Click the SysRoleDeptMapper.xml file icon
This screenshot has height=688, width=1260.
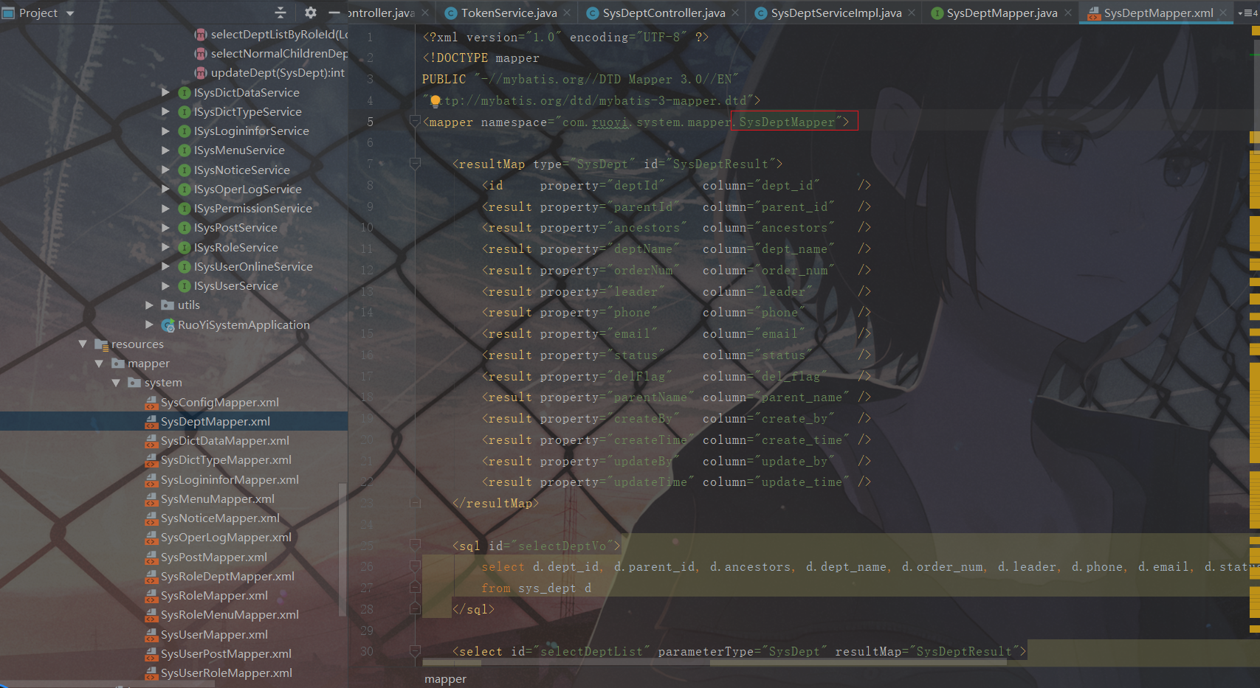tap(151, 577)
